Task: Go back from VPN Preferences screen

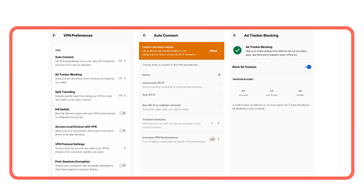Action: point(54,35)
